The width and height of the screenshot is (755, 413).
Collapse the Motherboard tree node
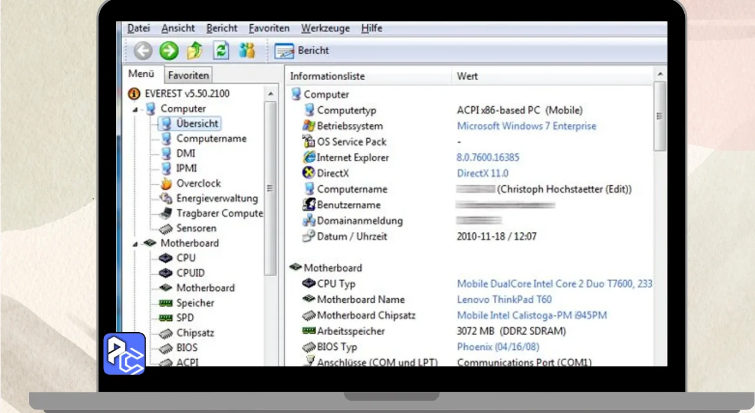tap(134, 244)
